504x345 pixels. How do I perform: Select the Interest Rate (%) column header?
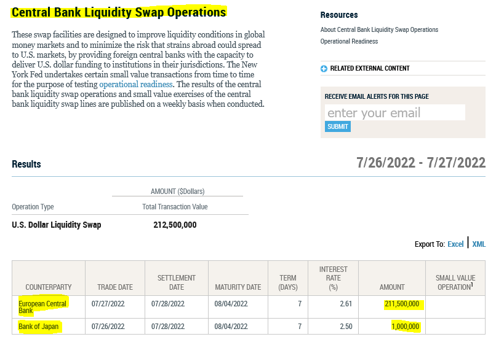tap(334, 278)
